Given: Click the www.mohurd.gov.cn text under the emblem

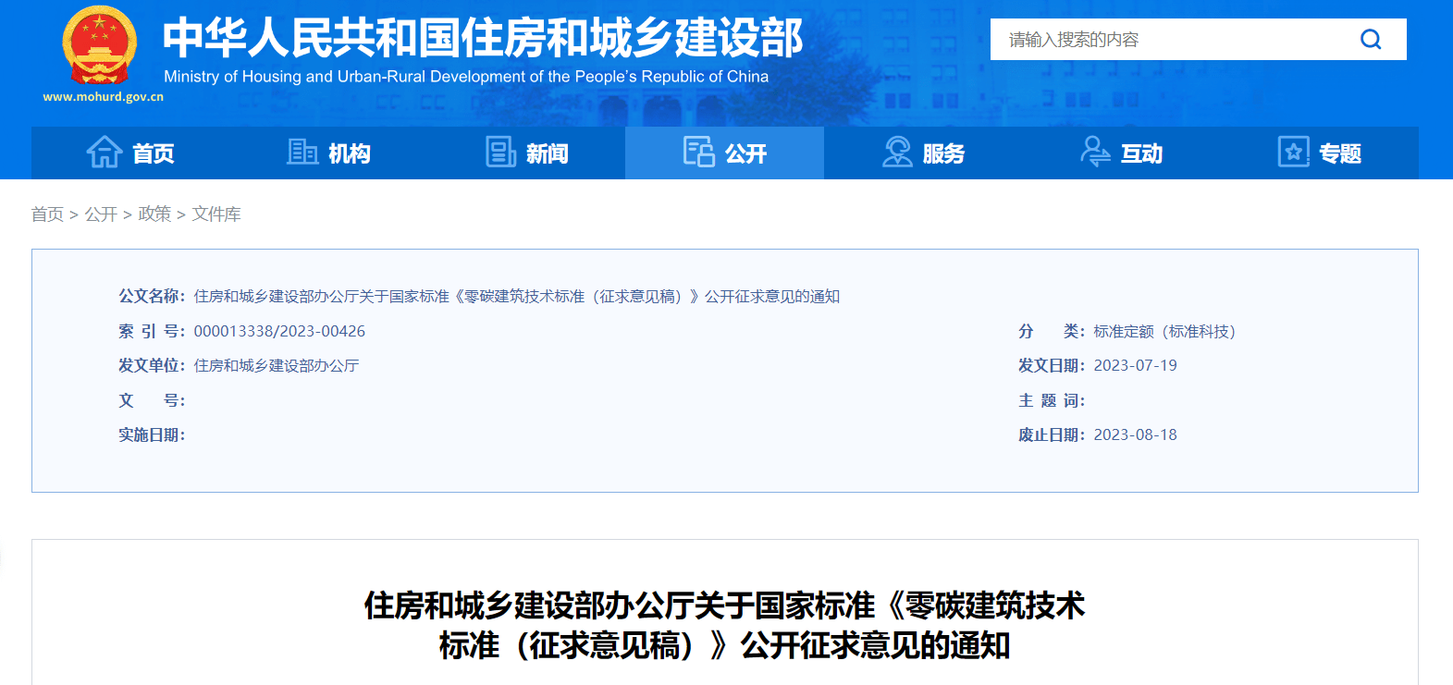Looking at the screenshot, I should (x=103, y=97).
